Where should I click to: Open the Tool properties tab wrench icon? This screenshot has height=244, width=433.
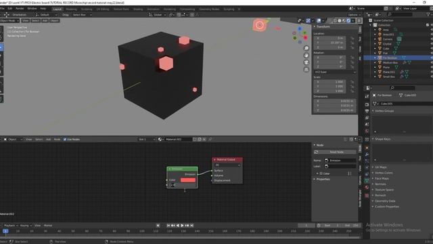point(367,96)
